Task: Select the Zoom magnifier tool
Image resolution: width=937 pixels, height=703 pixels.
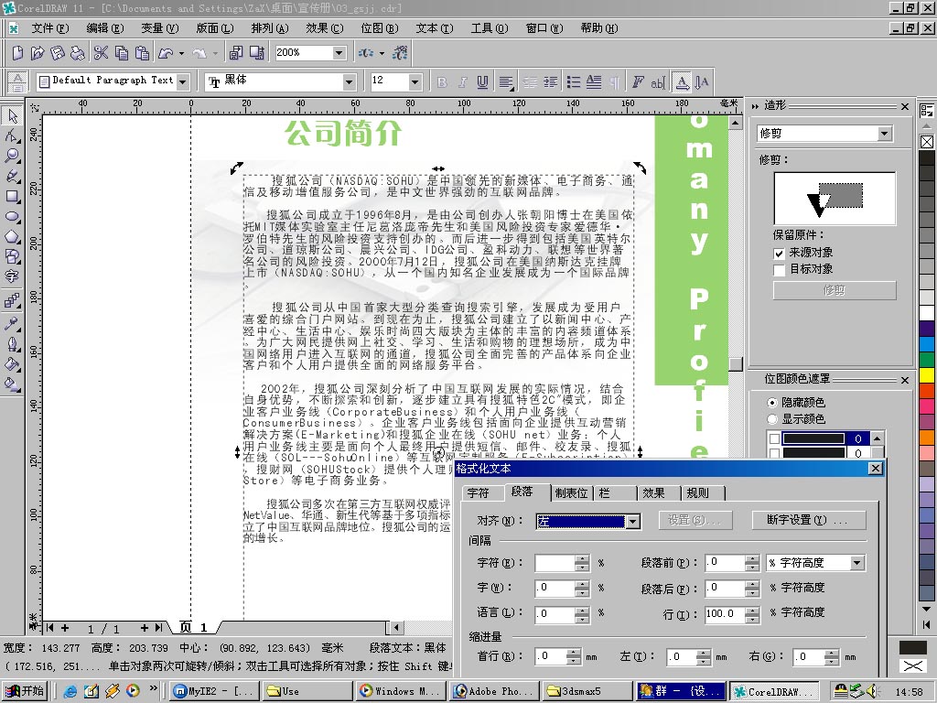Action: tap(13, 156)
